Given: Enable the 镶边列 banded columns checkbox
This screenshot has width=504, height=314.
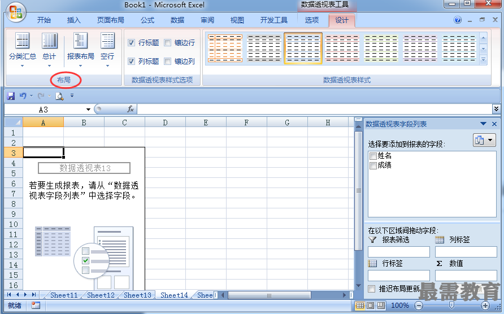Looking at the screenshot, I should click(x=167, y=61).
